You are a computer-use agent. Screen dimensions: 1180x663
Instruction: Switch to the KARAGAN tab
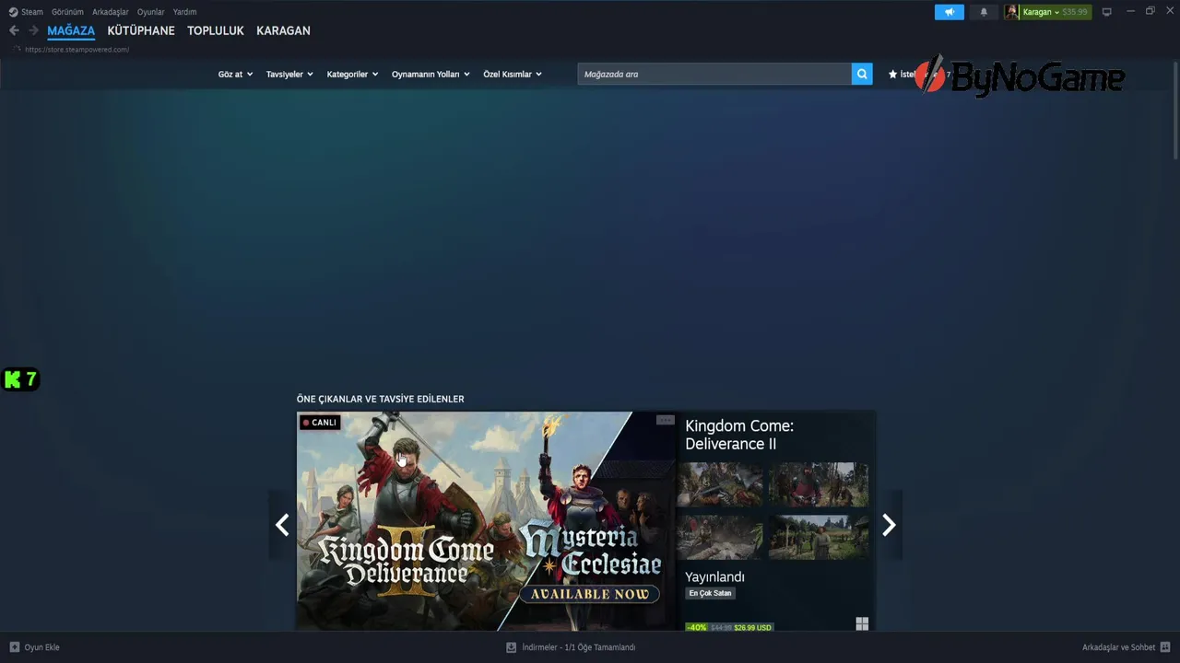pos(283,30)
